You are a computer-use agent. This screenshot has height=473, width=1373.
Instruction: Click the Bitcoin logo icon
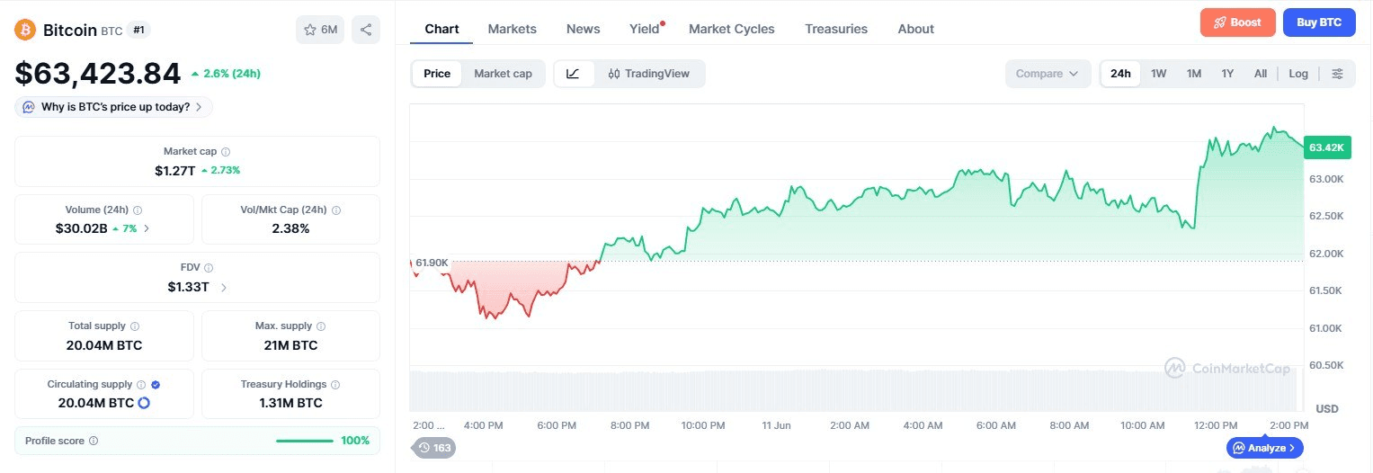click(25, 30)
